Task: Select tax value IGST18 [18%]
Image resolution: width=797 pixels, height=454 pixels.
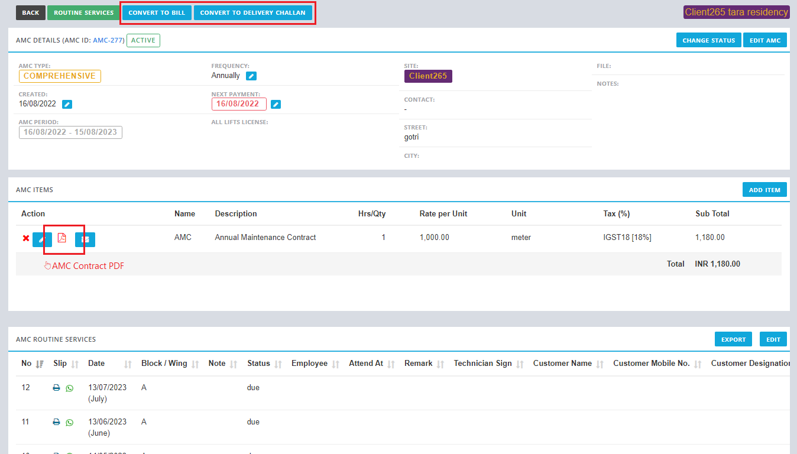Action: [627, 238]
